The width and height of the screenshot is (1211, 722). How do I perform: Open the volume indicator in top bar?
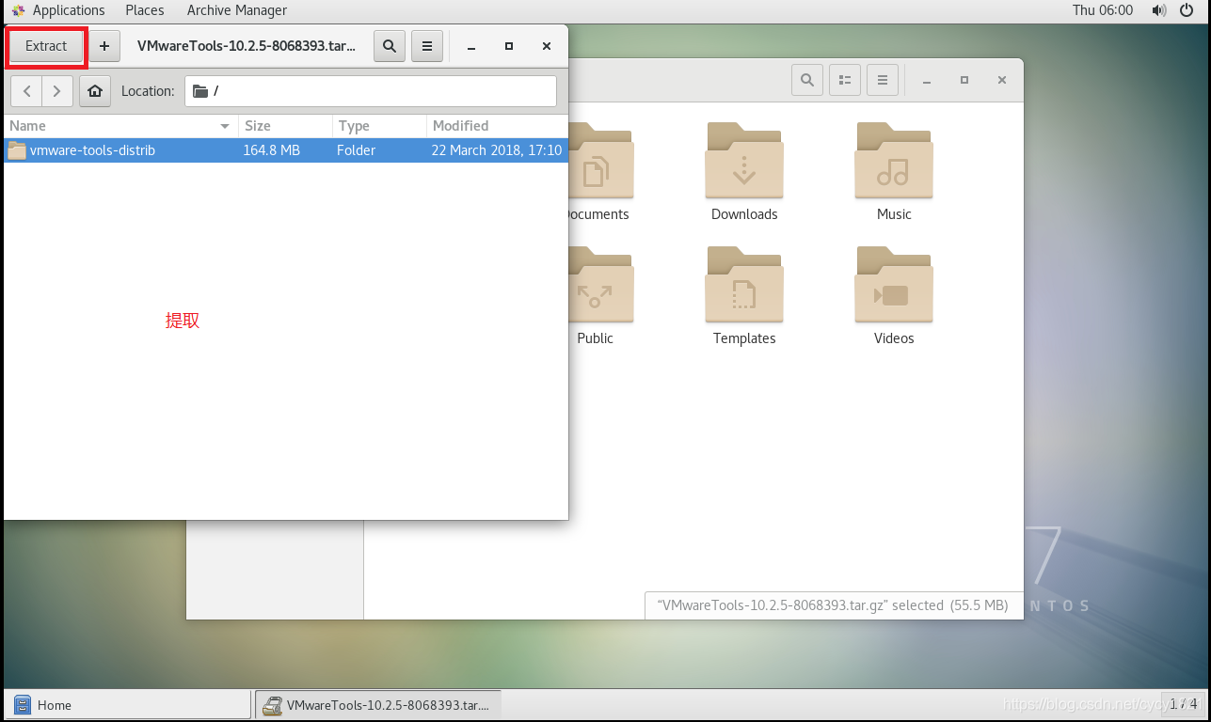[x=1159, y=10]
